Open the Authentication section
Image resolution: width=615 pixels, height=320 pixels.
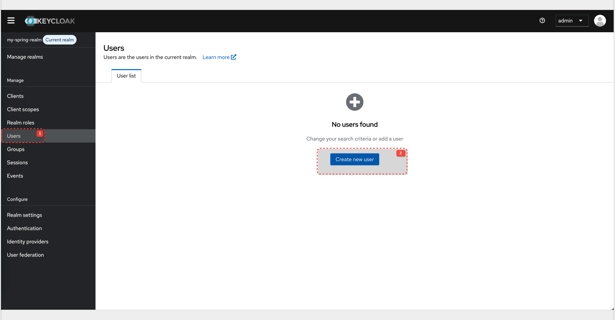[24, 228]
